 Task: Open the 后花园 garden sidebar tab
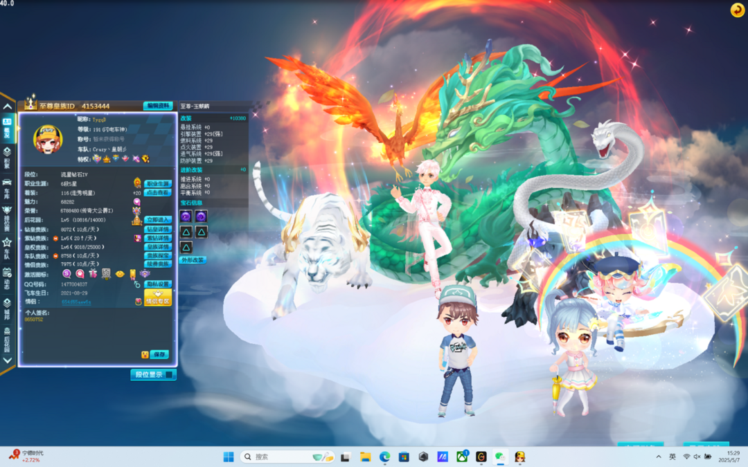point(7,339)
